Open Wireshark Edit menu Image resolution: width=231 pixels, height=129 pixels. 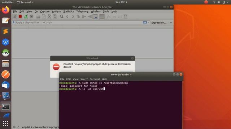pyautogui.click(x=22, y=11)
